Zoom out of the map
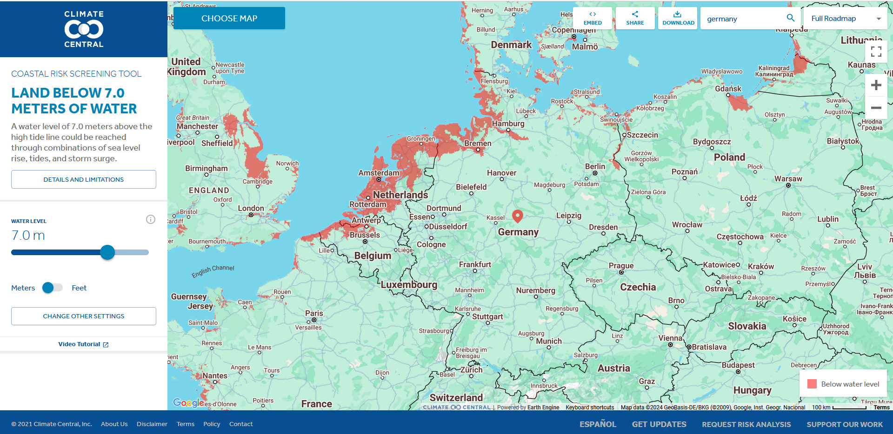The width and height of the screenshot is (893, 434). (x=876, y=108)
